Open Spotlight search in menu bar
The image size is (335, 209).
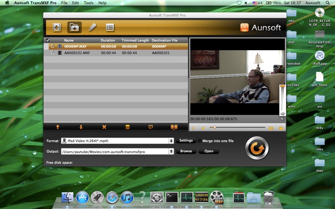coord(327,3)
